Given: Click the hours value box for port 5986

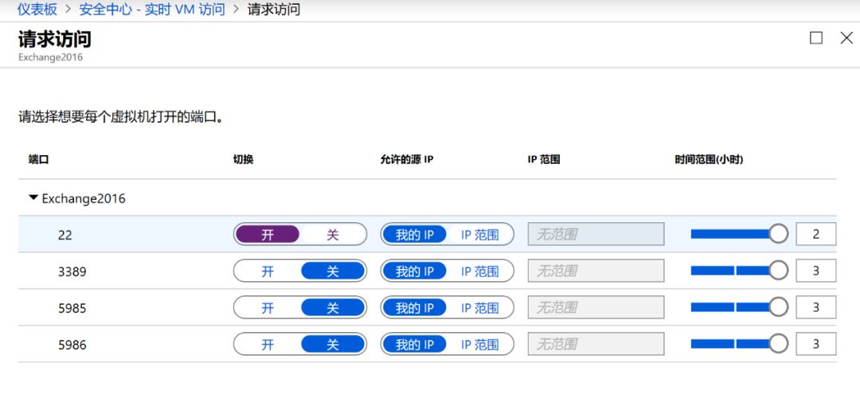Looking at the screenshot, I should (815, 345).
